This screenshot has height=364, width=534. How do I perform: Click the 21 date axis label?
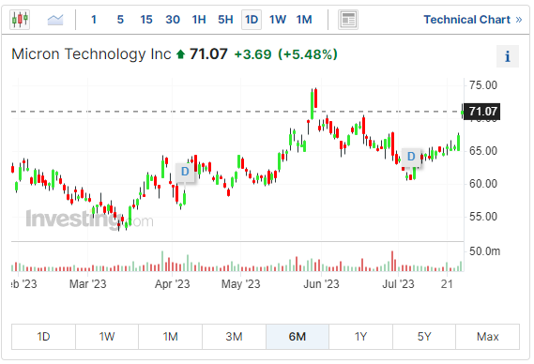(447, 283)
